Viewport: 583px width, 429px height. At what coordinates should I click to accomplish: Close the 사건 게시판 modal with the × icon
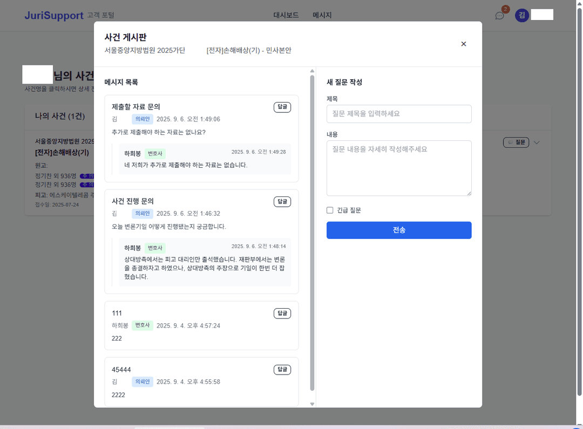tap(463, 44)
